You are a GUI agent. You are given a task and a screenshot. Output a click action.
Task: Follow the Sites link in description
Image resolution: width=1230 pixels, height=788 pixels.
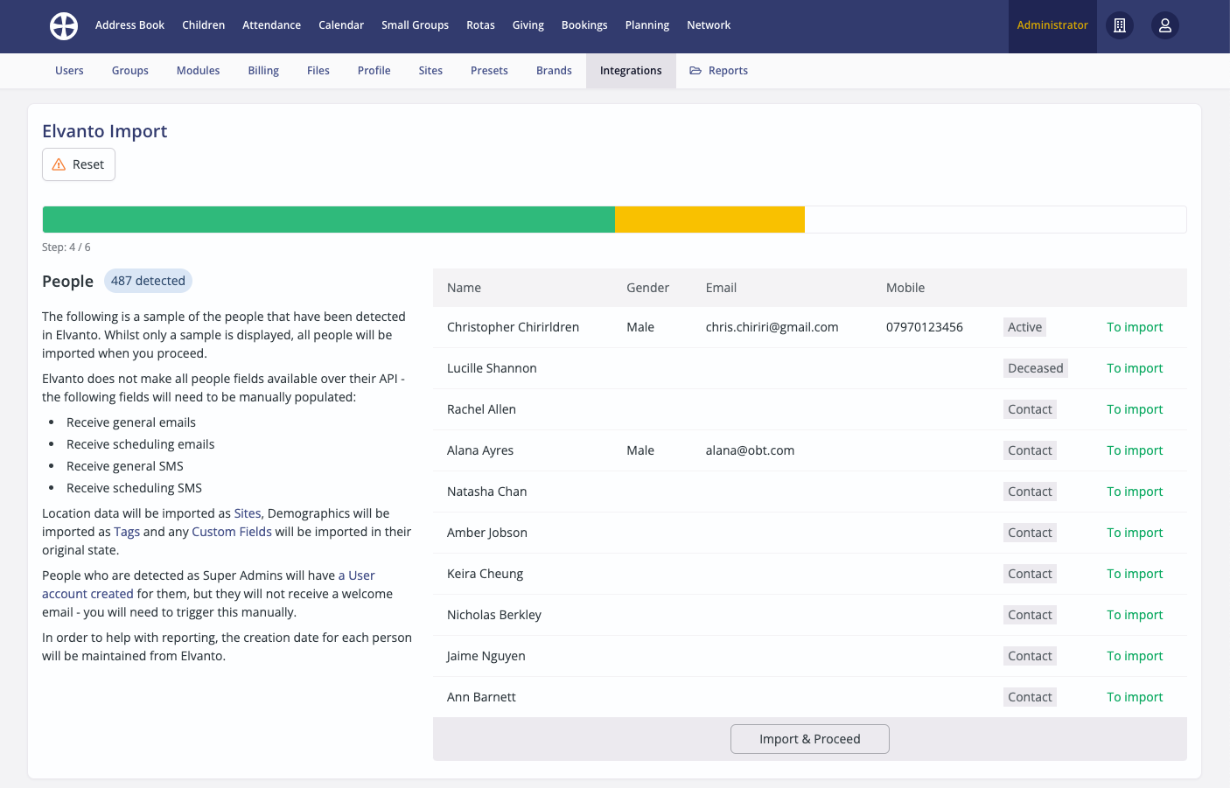coord(248,513)
